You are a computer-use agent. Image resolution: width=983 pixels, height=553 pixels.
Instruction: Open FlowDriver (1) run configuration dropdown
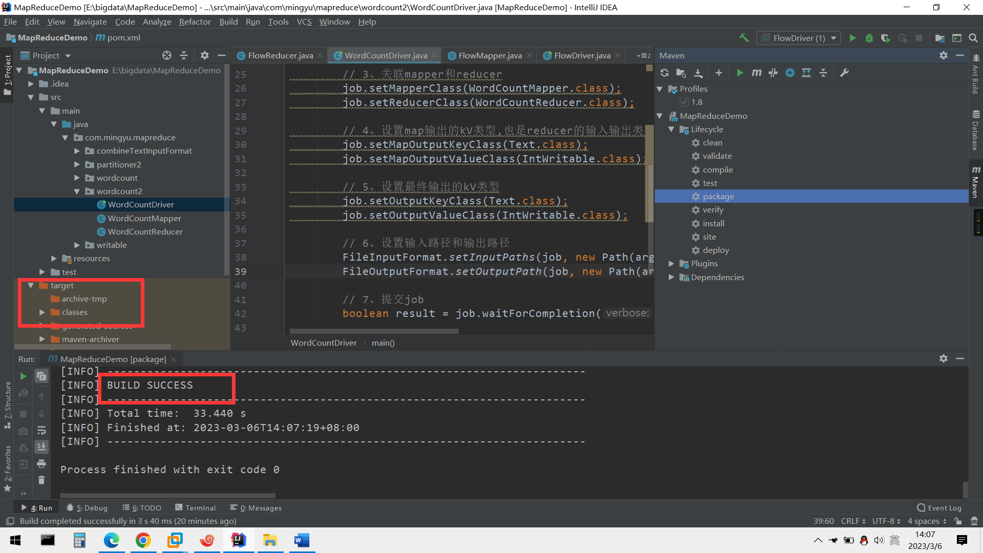[799, 38]
